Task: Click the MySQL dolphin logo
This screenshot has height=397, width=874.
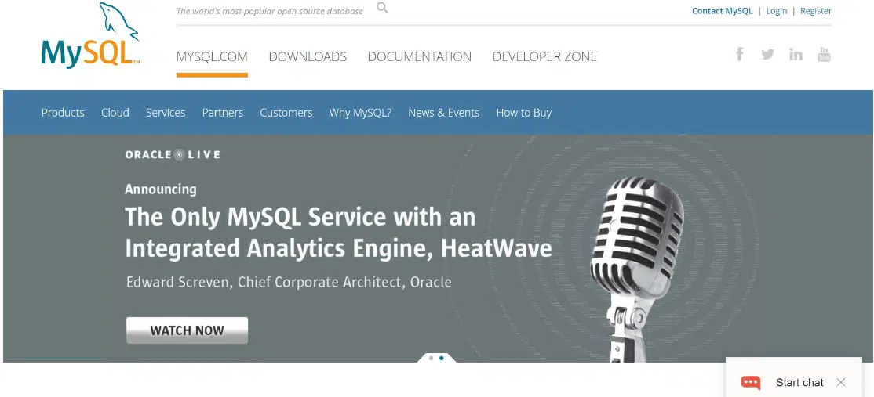Action: coord(90,38)
